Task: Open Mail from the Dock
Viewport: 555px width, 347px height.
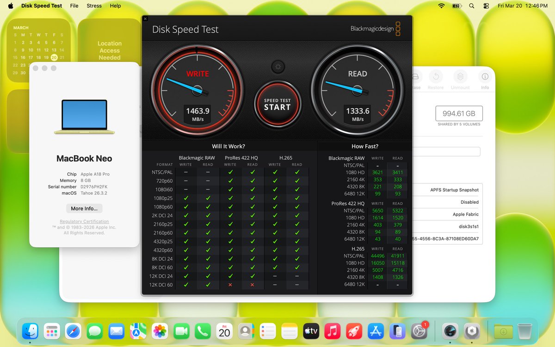Action: click(x=117, y=331)
